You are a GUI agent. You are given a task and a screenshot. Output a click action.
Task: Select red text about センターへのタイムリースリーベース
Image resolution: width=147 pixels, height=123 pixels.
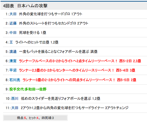(77, 70)
